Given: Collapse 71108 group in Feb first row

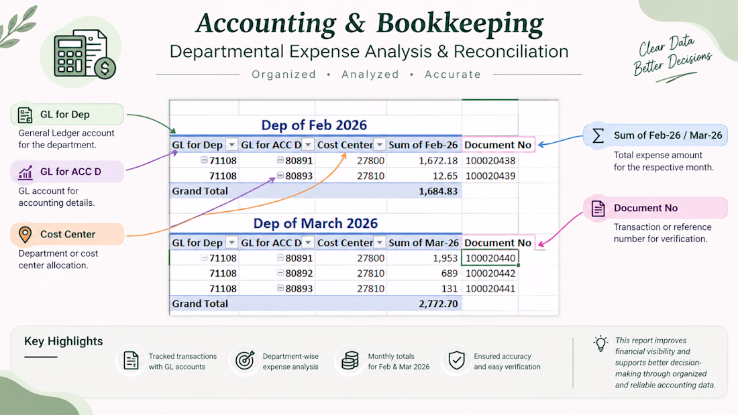Looking at the screenshot, I should tap(204, 160).
